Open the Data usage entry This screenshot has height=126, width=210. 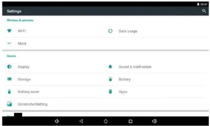pos(156,31)
